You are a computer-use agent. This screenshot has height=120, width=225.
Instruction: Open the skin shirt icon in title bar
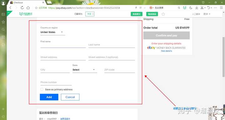(203, 2)
